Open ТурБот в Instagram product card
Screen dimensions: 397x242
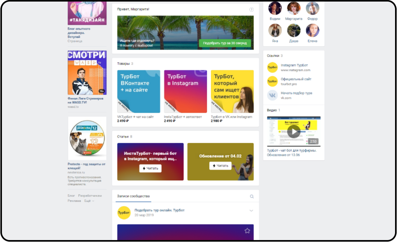(185, 92)
